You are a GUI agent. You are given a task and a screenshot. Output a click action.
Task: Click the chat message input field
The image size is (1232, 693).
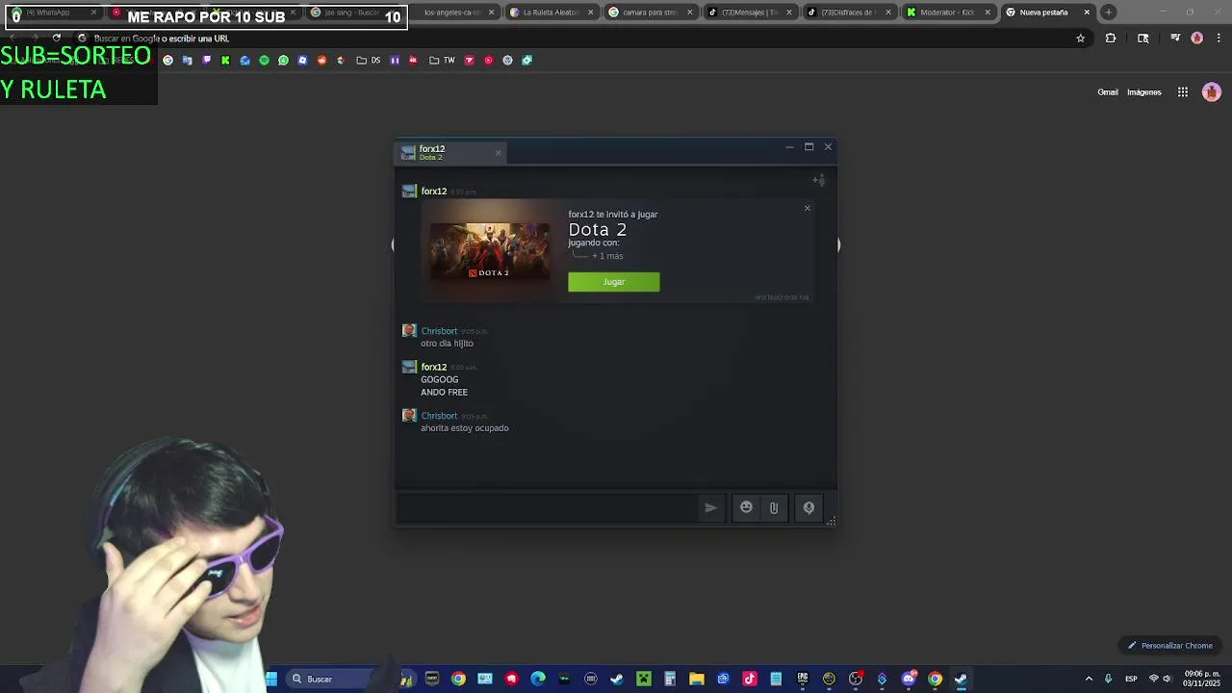coord(547,508)
